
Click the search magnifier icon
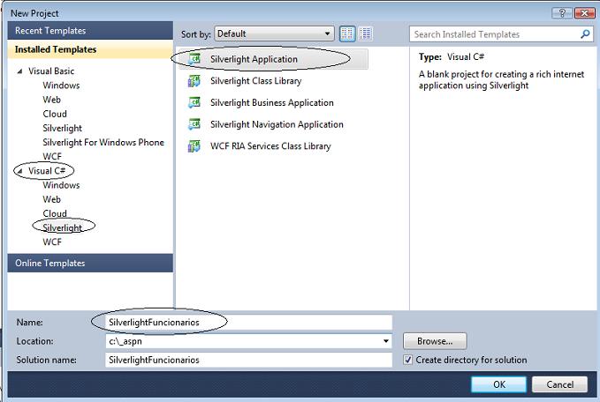coord(585,34)
